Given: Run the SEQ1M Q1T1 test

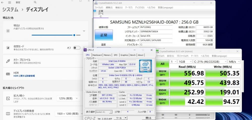Looking at the screenshot, I should [x=163, y=83].
